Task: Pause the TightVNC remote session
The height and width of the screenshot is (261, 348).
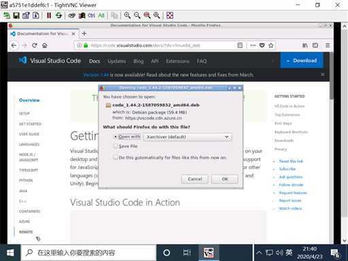Action: click(49, 16)
